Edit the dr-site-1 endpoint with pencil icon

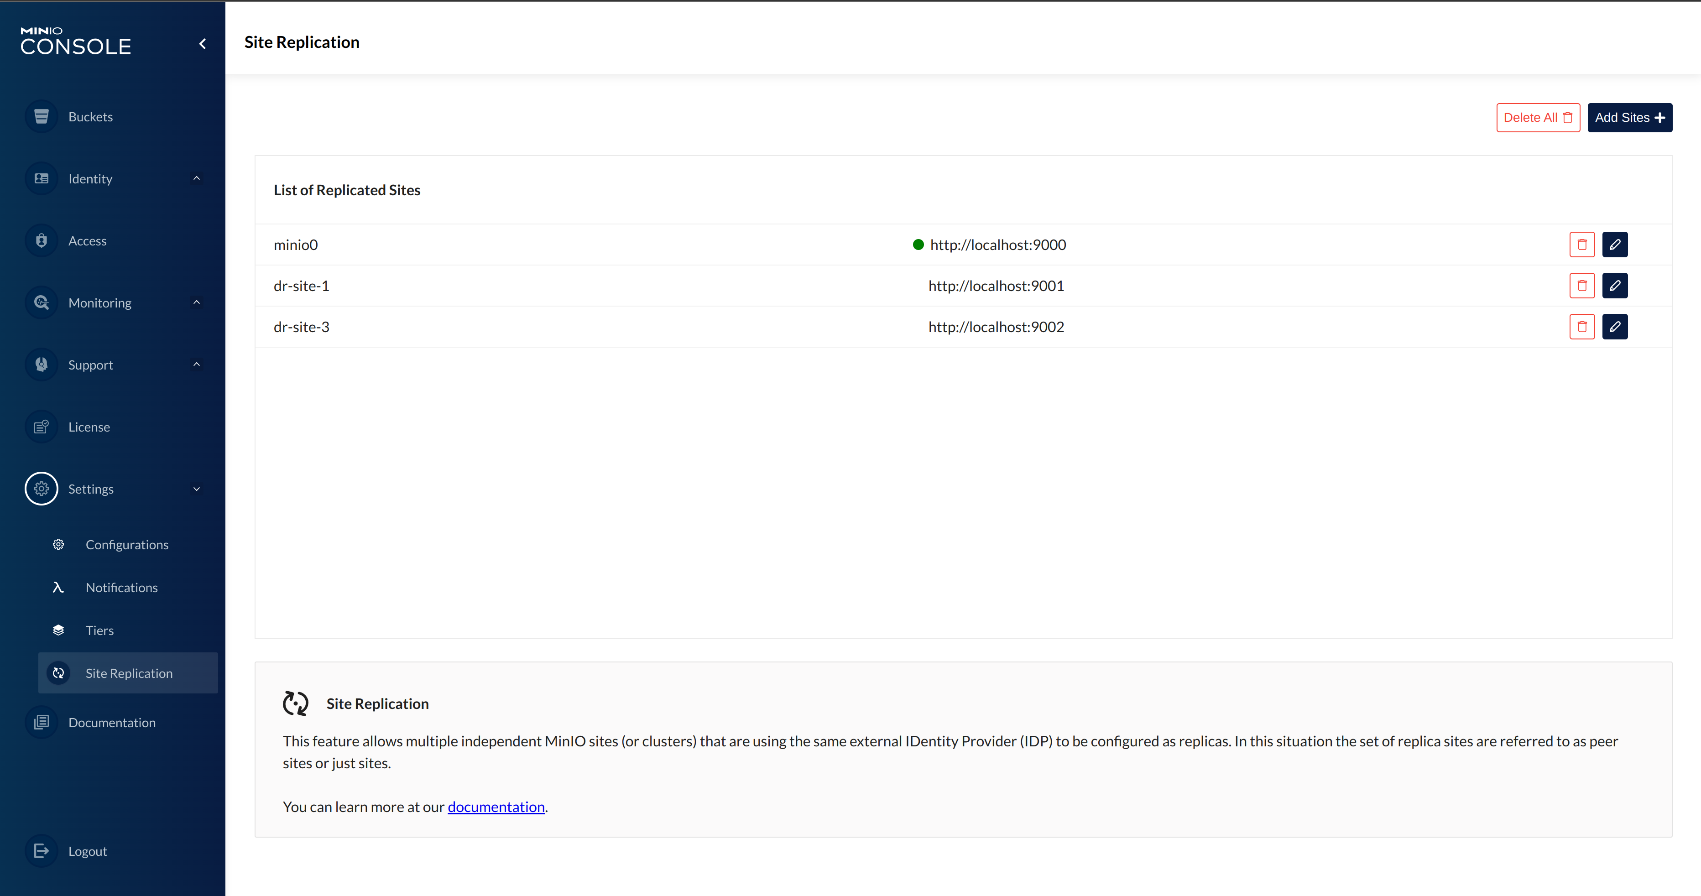point(1614,286)
